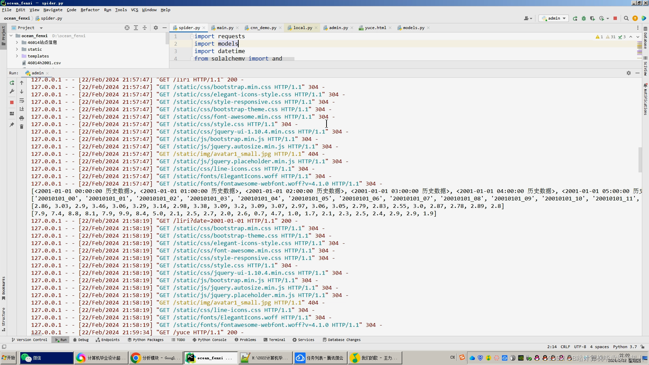Click the wrench icon in Run panel
The height and width of the screenshot is (365, 649).
[x=12, y=91]
